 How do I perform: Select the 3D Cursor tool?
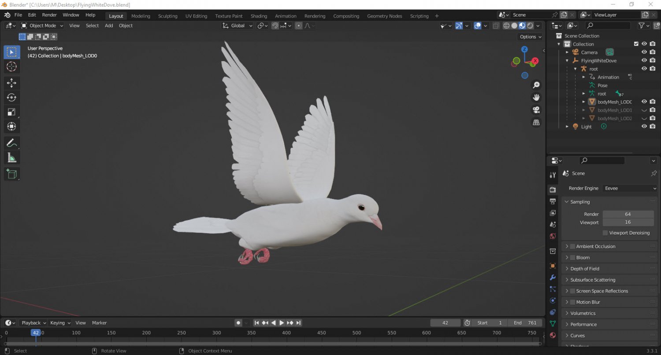point(11,66)
